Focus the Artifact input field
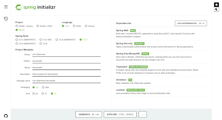The width and height of the screenshot is (222, 120). 66,61
